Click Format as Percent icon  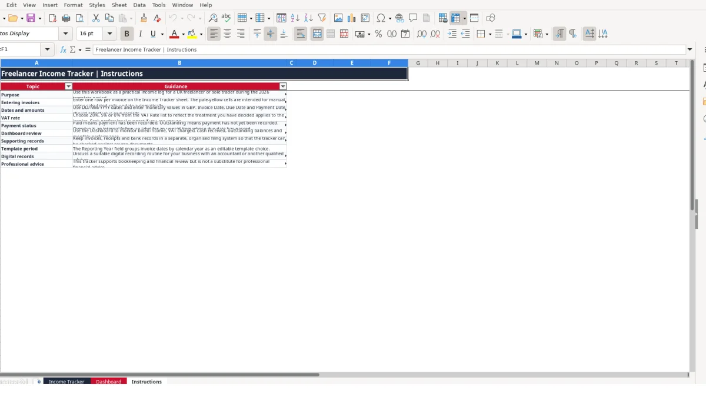click(378, 34)
